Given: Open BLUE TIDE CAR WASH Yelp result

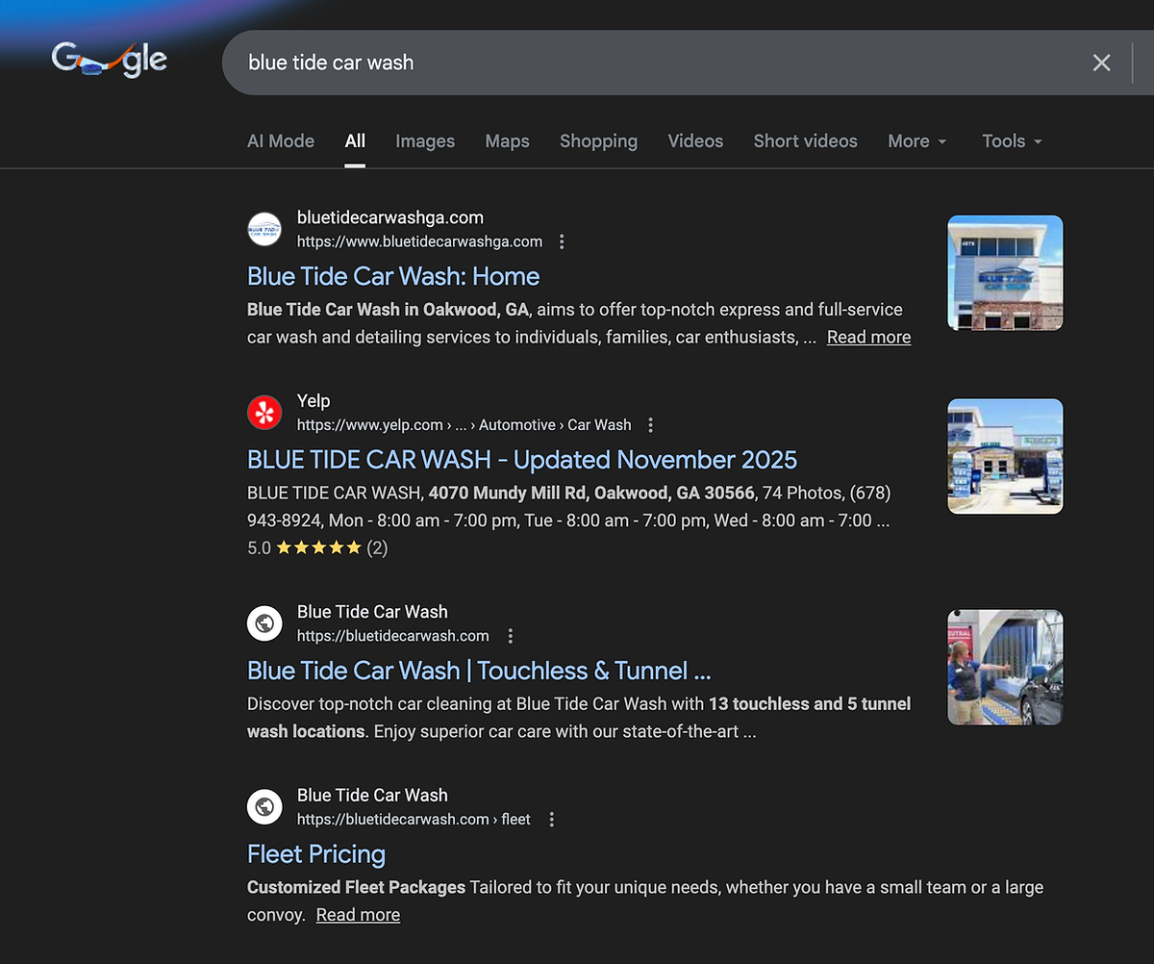Looking at the screenshot, I should click(x=522, y=460).
